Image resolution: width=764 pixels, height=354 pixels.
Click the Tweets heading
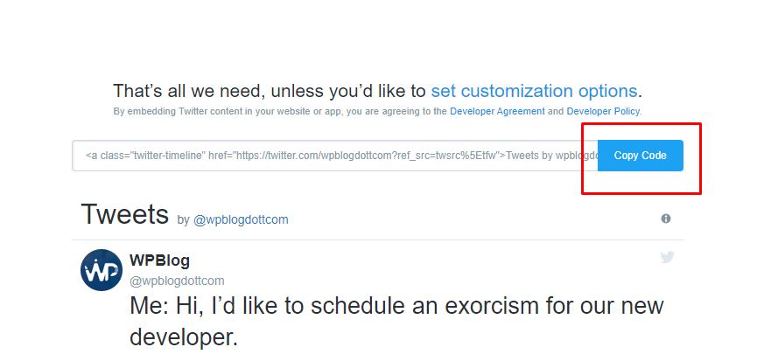[125, 214]
